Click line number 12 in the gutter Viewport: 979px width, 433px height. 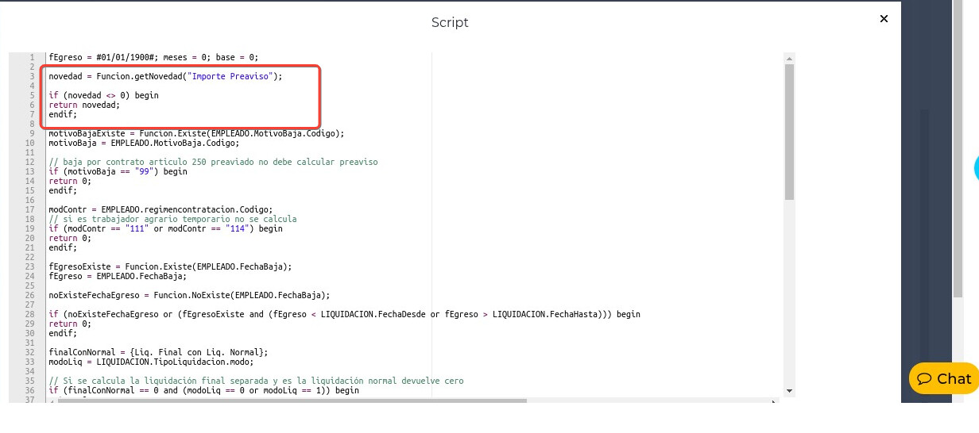tap(30, 162)
